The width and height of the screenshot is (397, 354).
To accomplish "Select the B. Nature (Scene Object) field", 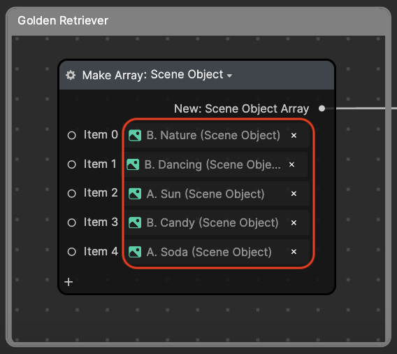I will [217, 135].
